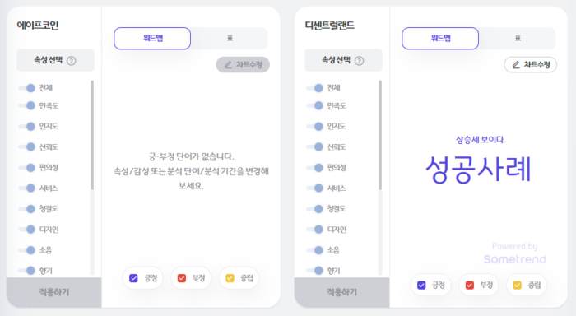Click 적용하기 button in 에이프코인 panel

(x=54, y=292)
